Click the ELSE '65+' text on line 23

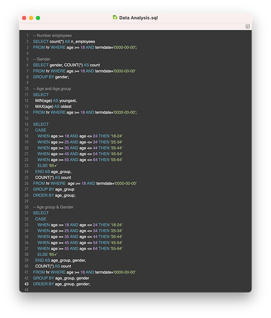[x=47, y=166]
